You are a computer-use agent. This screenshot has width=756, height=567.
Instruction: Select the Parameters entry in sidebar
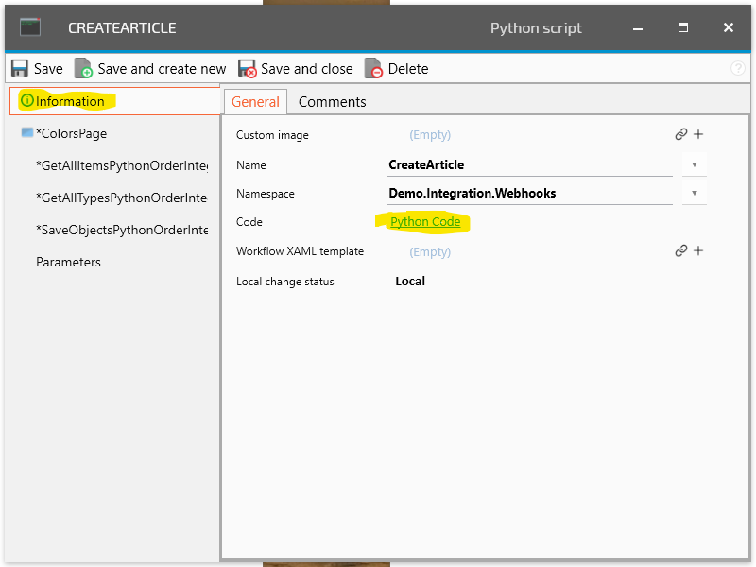point(68,262)
